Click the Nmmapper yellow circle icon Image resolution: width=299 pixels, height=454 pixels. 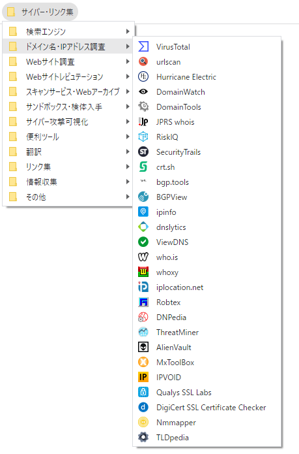click(143, 423)
